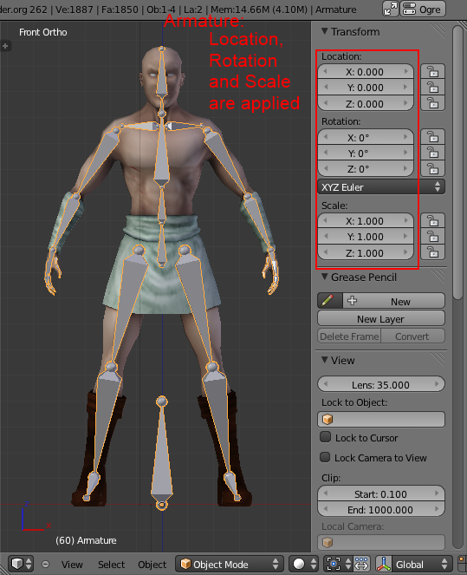Collapse the View panel
Screen dimensions: 467x575
(x=325, y=360)
